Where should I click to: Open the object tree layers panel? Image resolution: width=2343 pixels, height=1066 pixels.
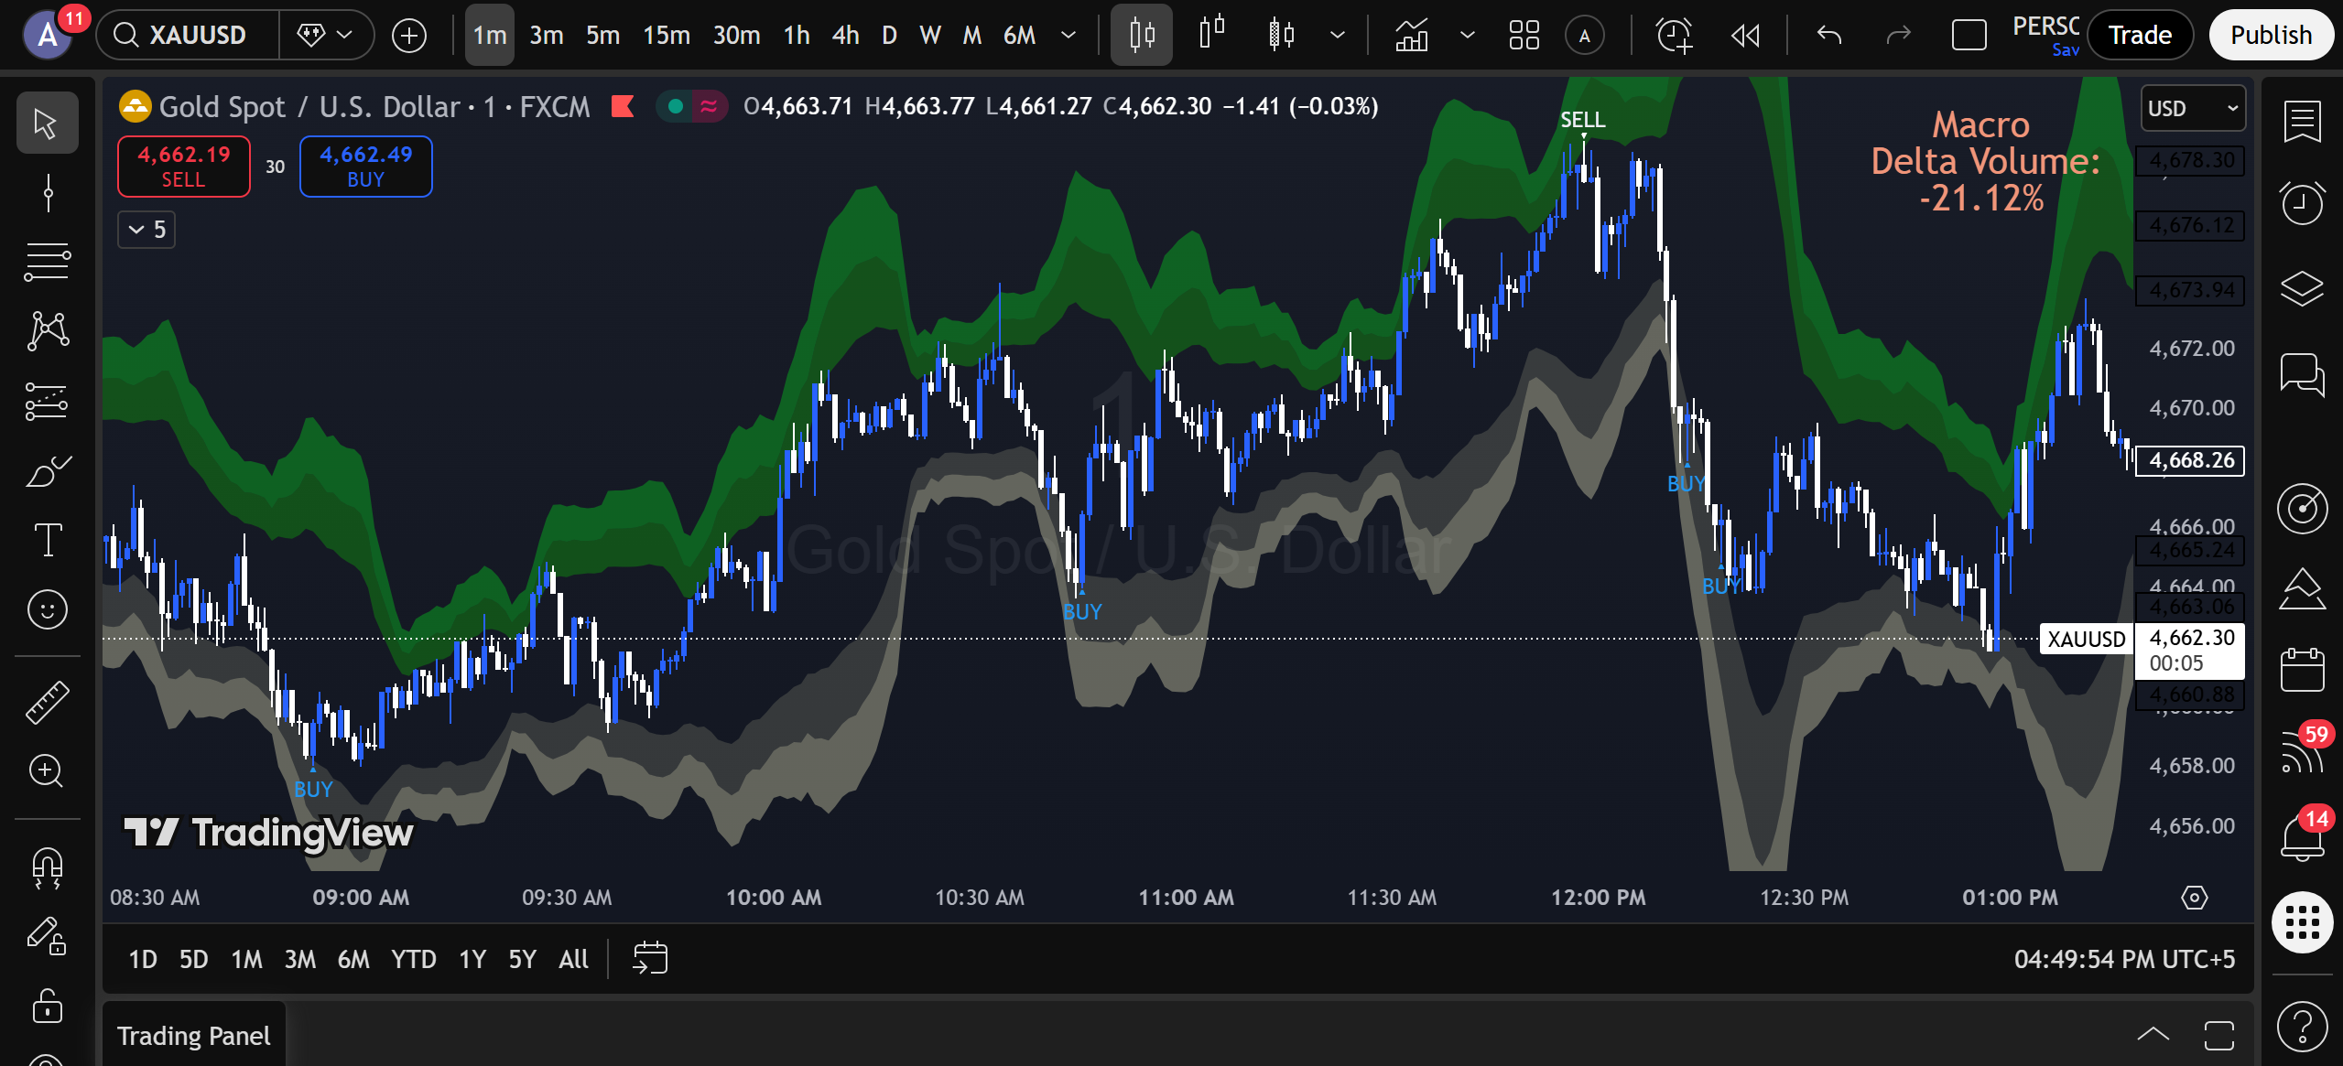[2302, 288]
